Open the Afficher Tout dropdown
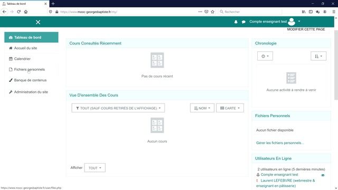 click(95, 168)
